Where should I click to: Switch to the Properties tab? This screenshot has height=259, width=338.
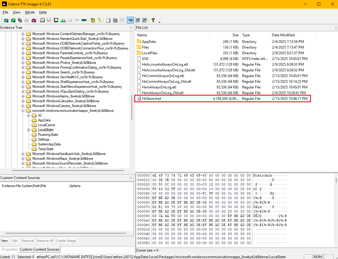click(x=10, y=249)
